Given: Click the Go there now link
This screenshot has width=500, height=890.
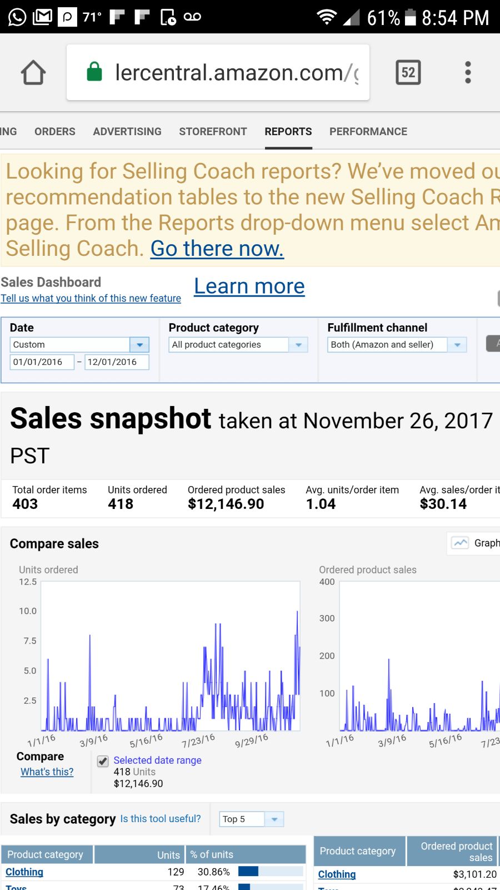Looking at the screenshot, I should click(x=217, y=249).
